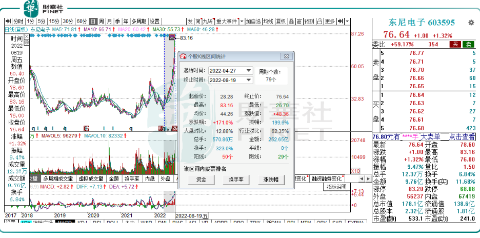Toggle 九转 indicator

point(208,22)
